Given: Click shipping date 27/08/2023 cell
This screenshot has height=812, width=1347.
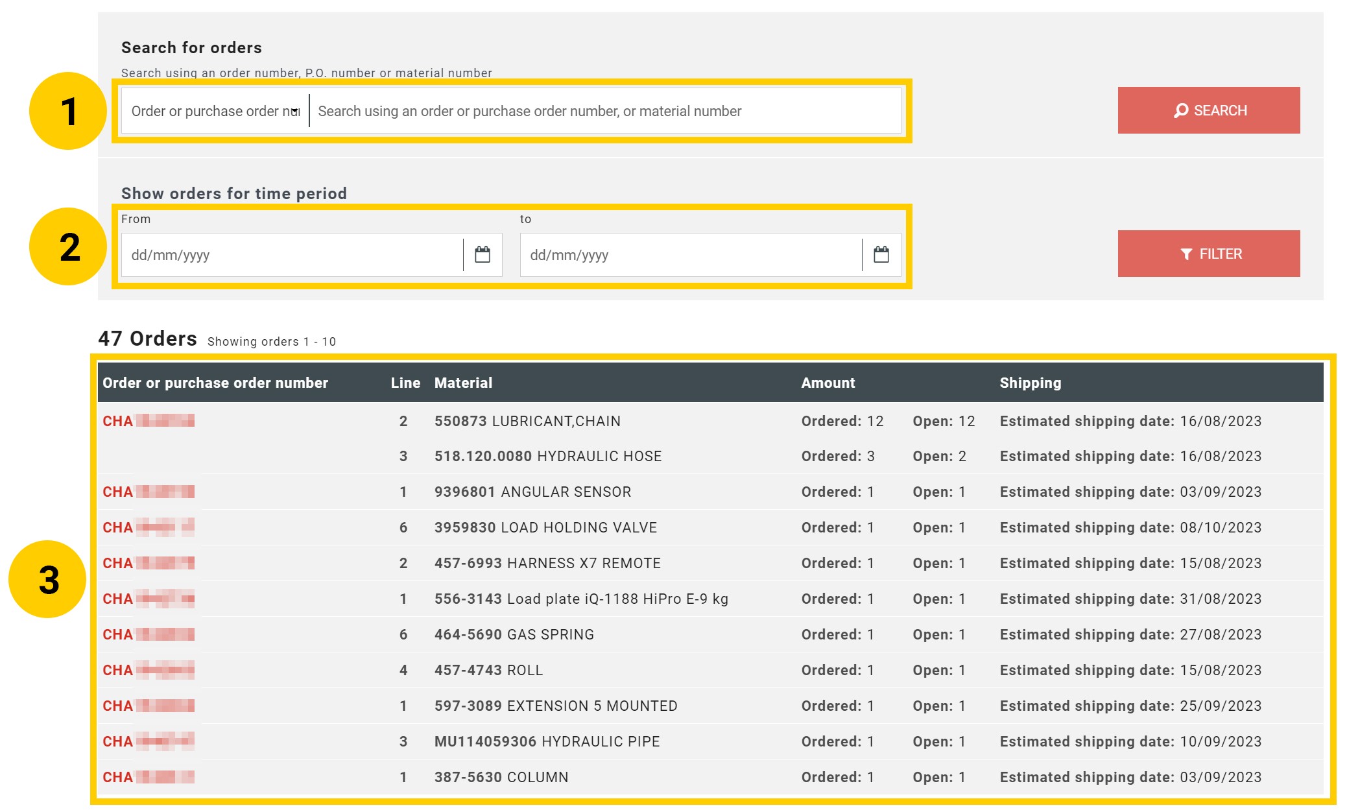Looking at the screenshot, I should pyautogui.click(x=1130, y=634).
